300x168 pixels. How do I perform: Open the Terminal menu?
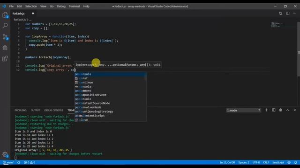[x=75, y=6]
